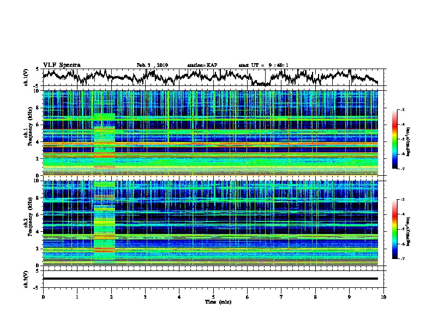432x333 pixels.
Task: Click the "-7" label on ch.2 color bar
Action: pos(402,258)
